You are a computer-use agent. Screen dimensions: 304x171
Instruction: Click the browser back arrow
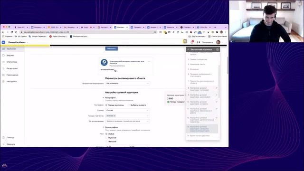point(3,32)
